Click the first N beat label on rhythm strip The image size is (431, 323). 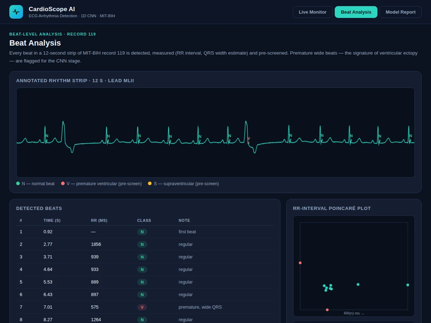pos(47,136)
